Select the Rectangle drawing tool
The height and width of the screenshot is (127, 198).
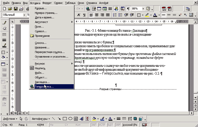pyautogui.click(x=65, y=119)
